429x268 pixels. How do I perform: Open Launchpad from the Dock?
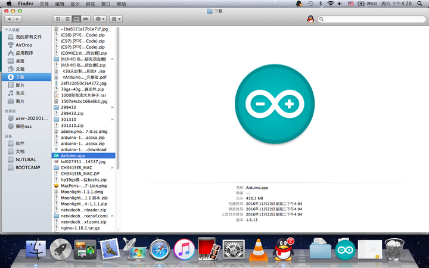(x=61, y=249)
